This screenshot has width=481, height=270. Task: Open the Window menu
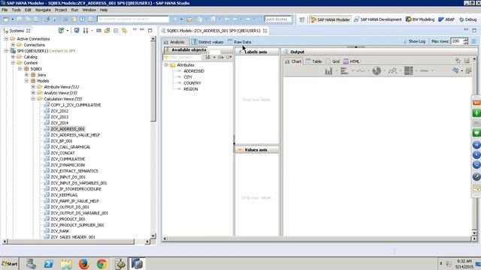tap(89, 10)
